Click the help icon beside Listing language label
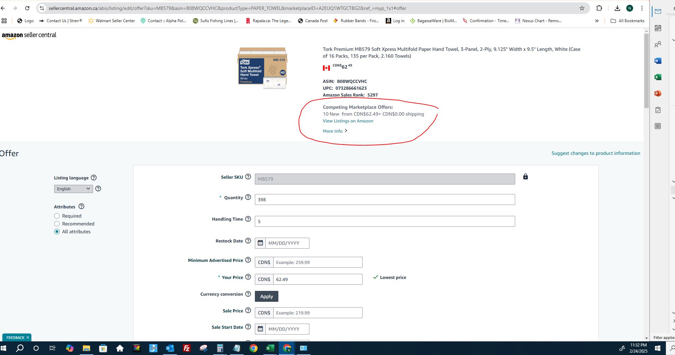Viewport: 675px width, 355px height. [x=94, y=178]
